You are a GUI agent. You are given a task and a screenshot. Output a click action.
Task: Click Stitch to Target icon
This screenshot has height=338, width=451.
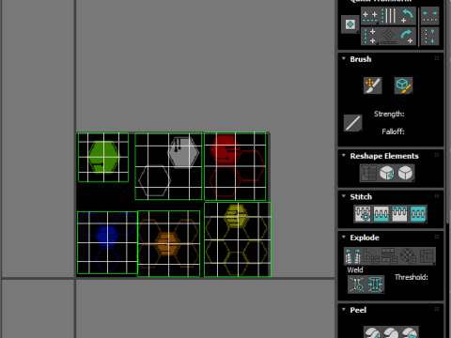pyautogui.click(x=418, y=214)
